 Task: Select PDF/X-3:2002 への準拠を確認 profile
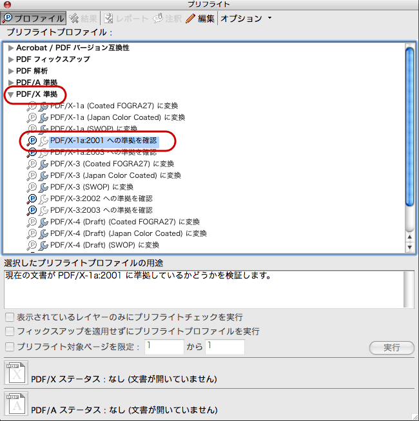pos(101,199)
